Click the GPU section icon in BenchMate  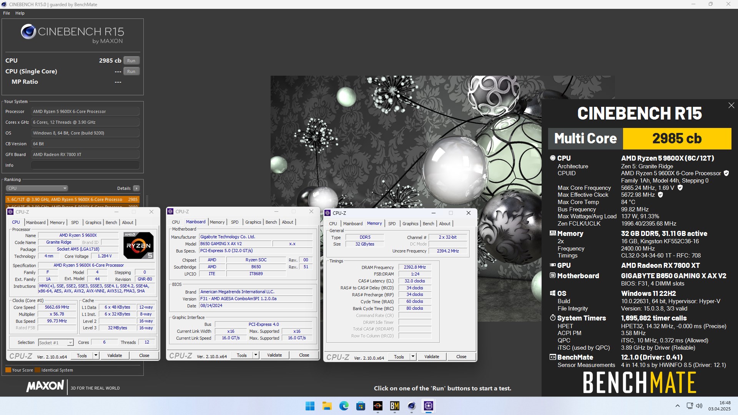[552, 265]
